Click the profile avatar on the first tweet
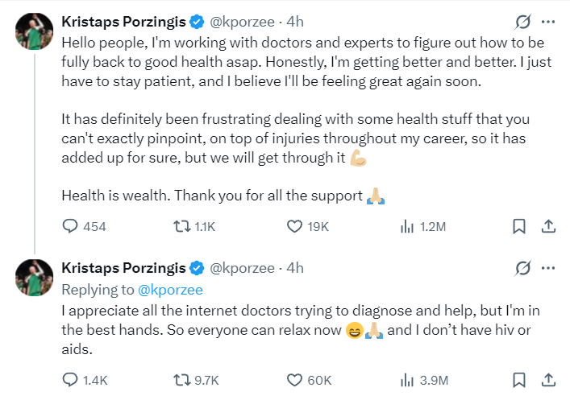The image size is (570, 400). tap(34, 31)
